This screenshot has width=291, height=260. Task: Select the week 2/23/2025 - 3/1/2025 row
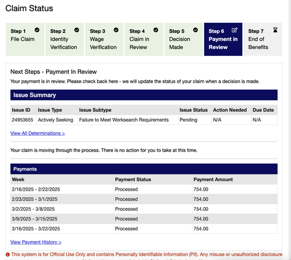144,199
